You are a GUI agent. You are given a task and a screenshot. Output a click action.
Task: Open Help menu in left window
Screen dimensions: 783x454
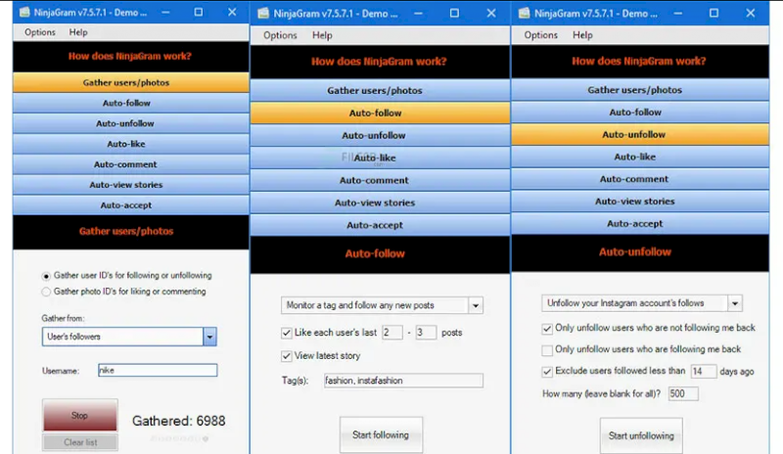(78, 32)
